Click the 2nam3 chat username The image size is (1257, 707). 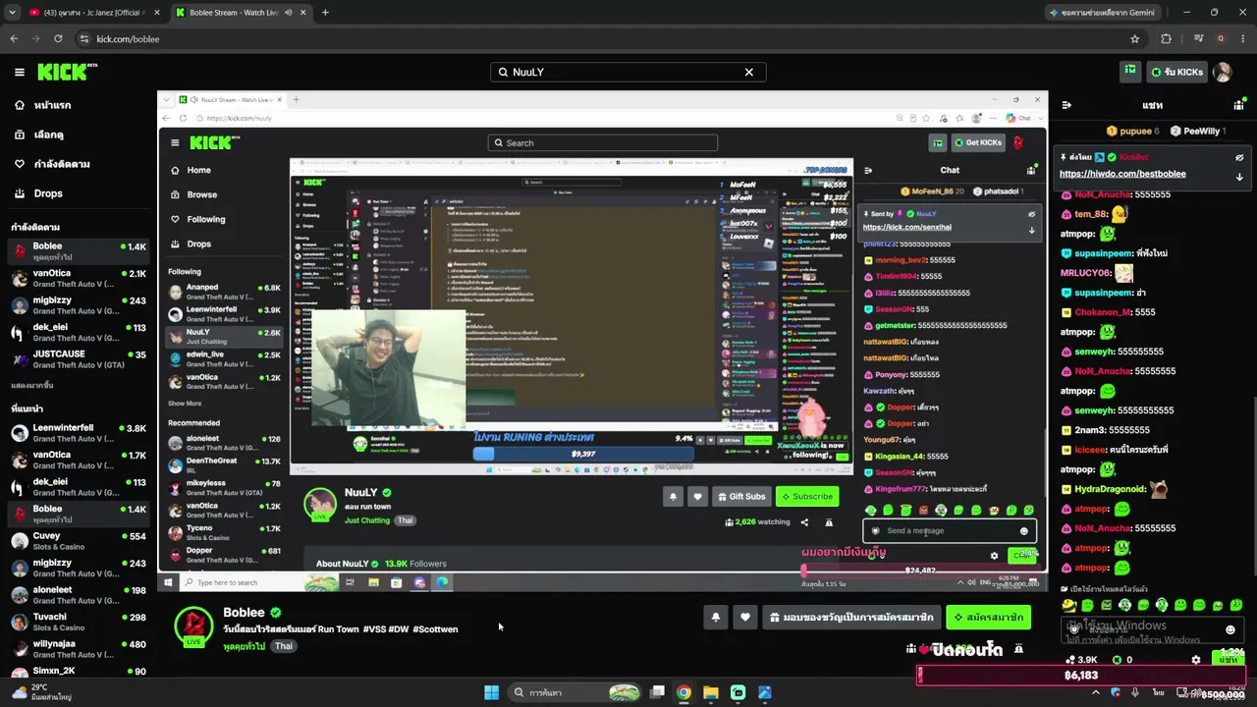pos(1090,430)
